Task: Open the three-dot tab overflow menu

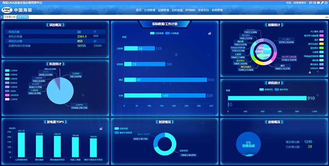Action: coord(327,17)
